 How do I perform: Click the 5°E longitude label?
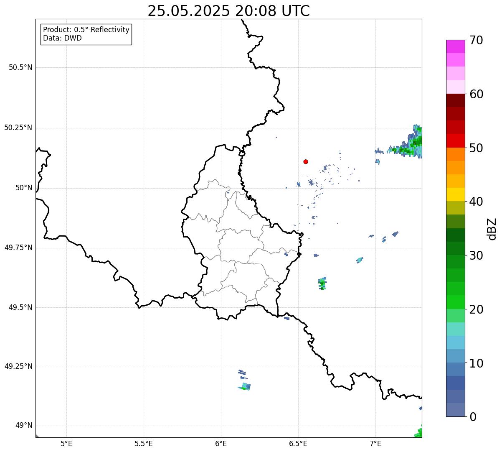66,443
